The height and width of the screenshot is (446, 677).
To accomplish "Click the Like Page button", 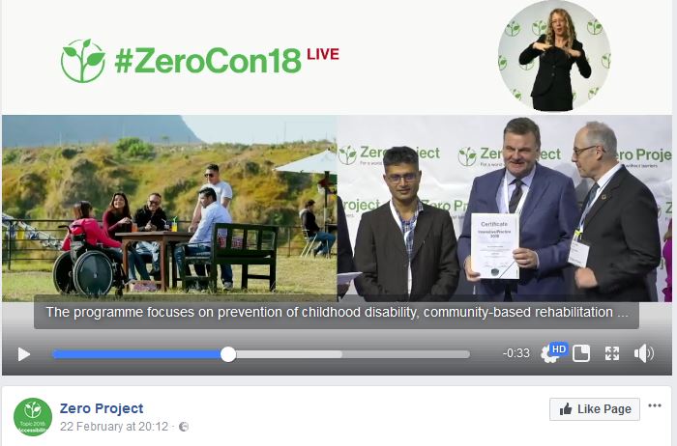I will click(x=595, y=409).
